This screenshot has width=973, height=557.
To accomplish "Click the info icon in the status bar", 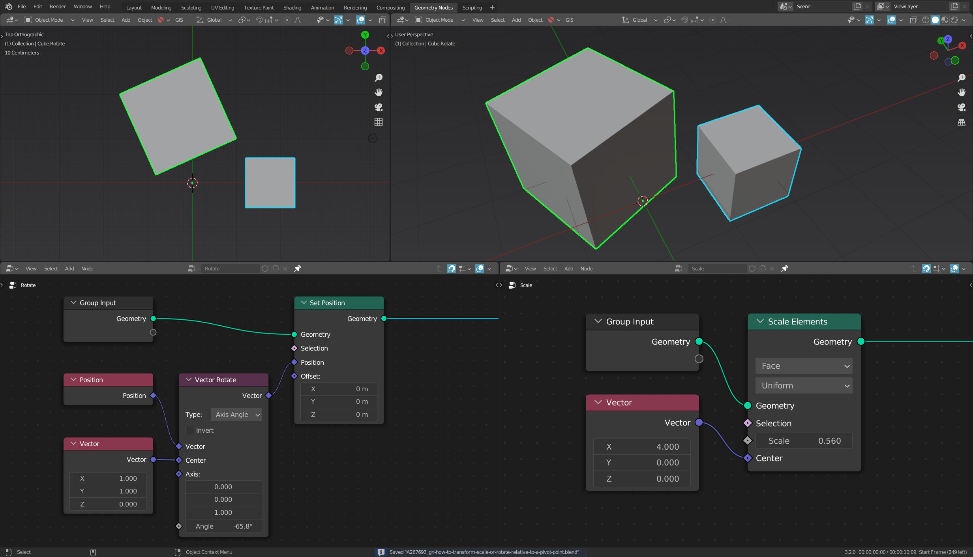I will click(x=381, y=552).
